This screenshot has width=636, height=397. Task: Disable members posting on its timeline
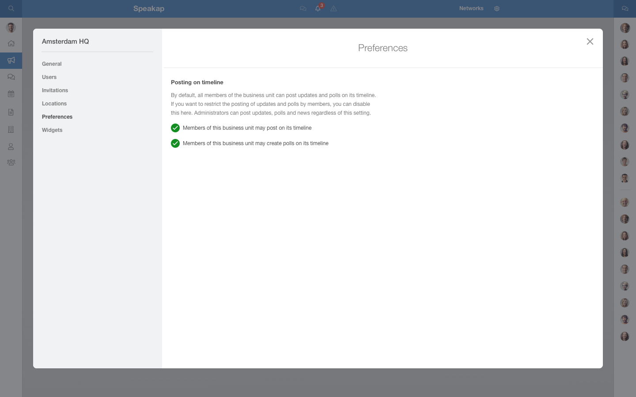pos(175,128)
